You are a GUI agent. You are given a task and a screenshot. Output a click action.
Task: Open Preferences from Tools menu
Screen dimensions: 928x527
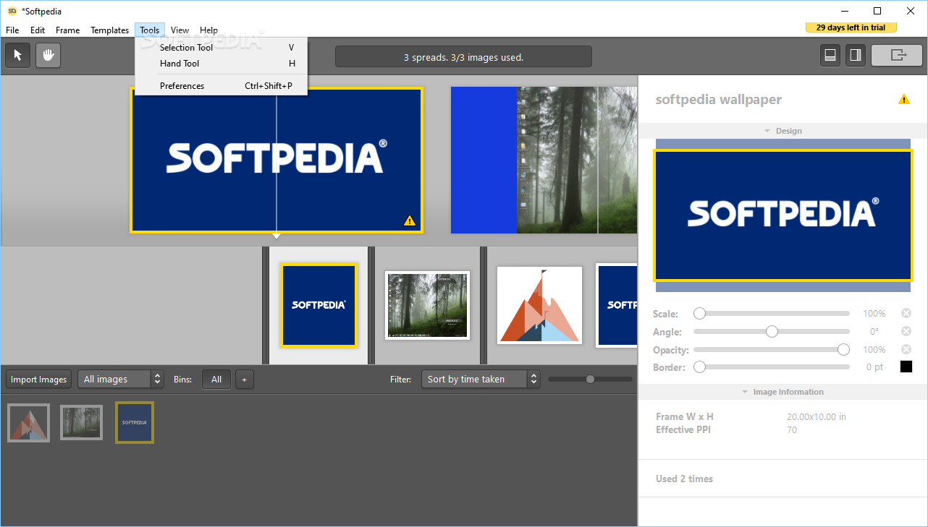coord(222,86)
